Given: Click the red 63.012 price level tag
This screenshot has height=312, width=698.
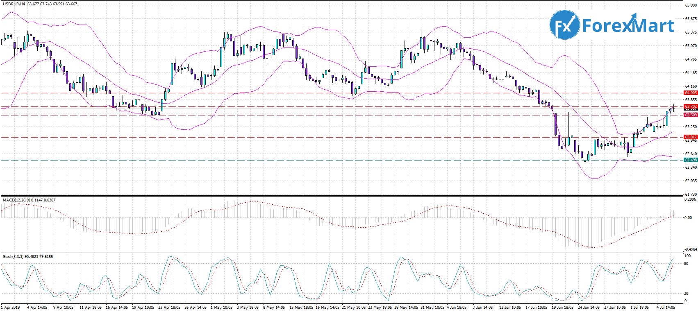Looking at the screenshot, I should (691, 137).
